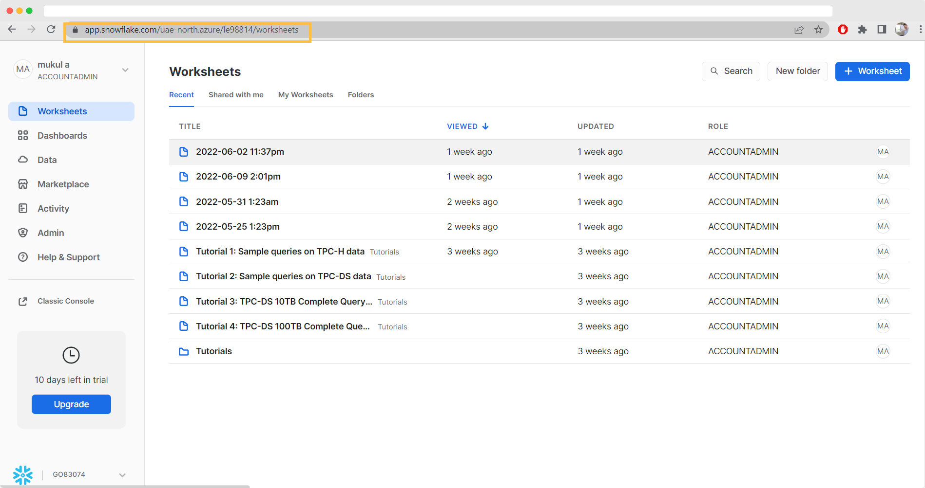Switch to the Folders tab
Viewport: 925px width, 488px height.
(361, 95)
